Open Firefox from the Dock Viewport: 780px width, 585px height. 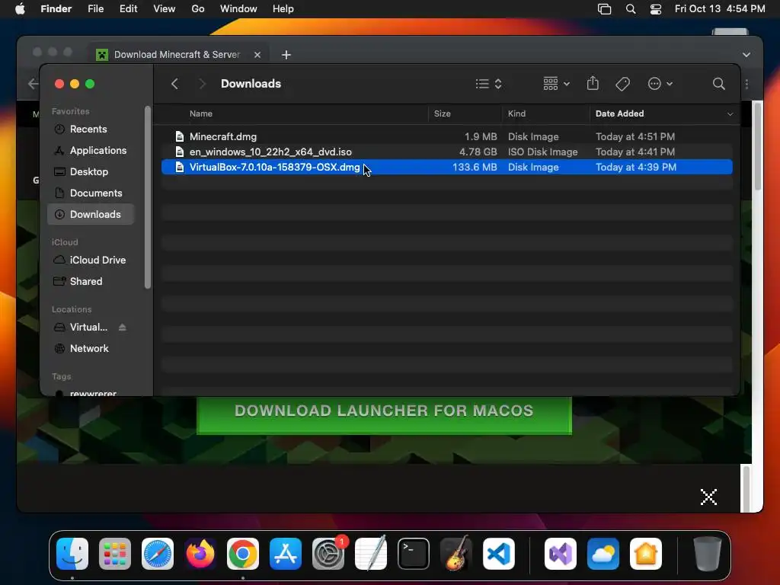point(200,554)
